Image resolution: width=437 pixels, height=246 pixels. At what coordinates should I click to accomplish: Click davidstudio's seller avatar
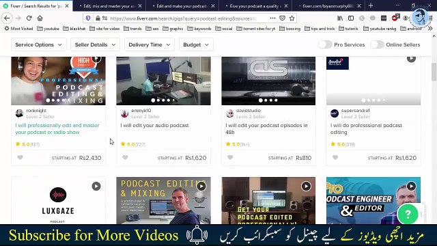(x=229, y=113)
